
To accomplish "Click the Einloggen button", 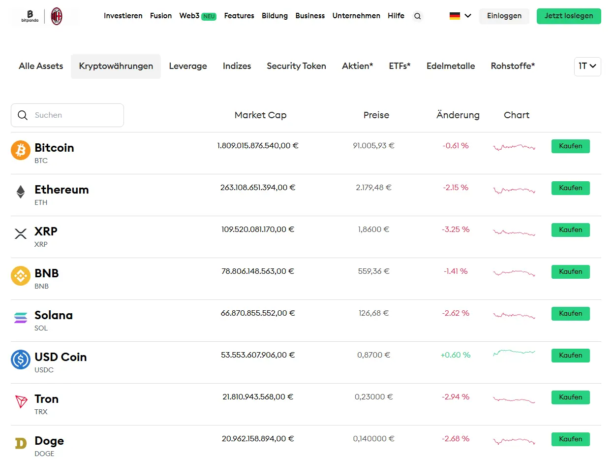I will 504,16.
